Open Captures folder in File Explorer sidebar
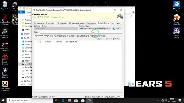This screenshot has width=184, height=103. click(27, 23)
